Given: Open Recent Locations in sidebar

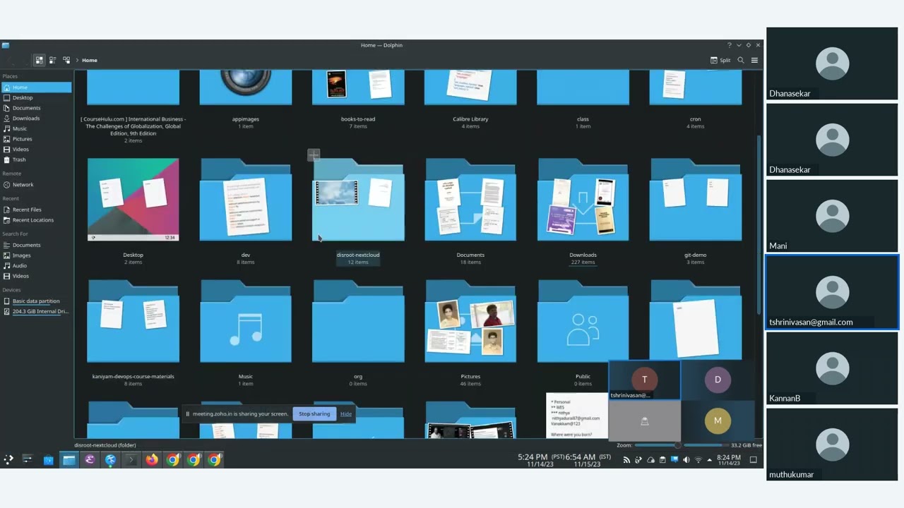Looking at the screenshot, I should (x=36, y=220).
